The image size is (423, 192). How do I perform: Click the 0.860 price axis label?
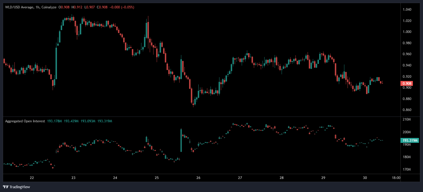(407, 110)
